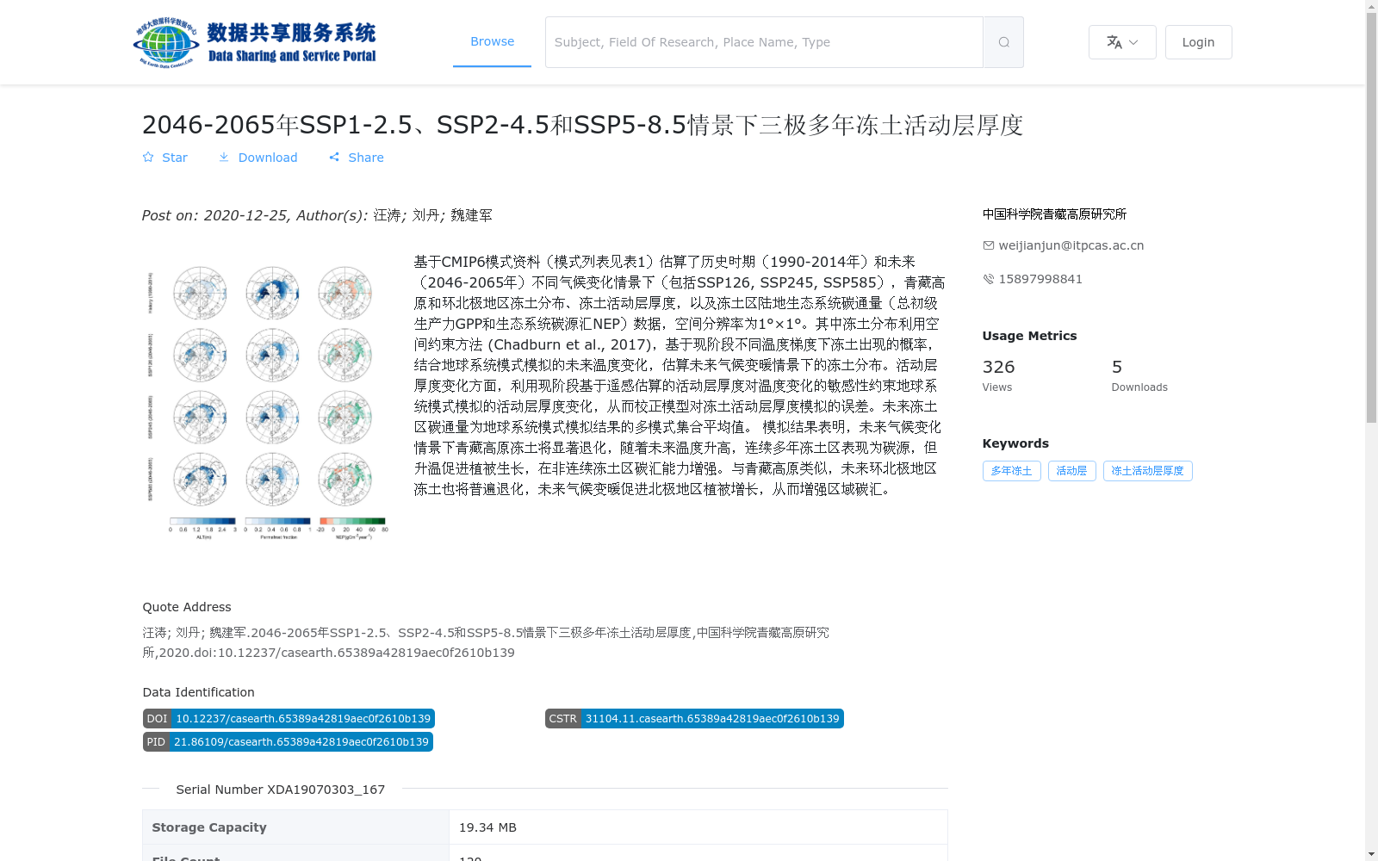Select the dataset title heading
The image size is (1378, 861).
coord(582,125)
